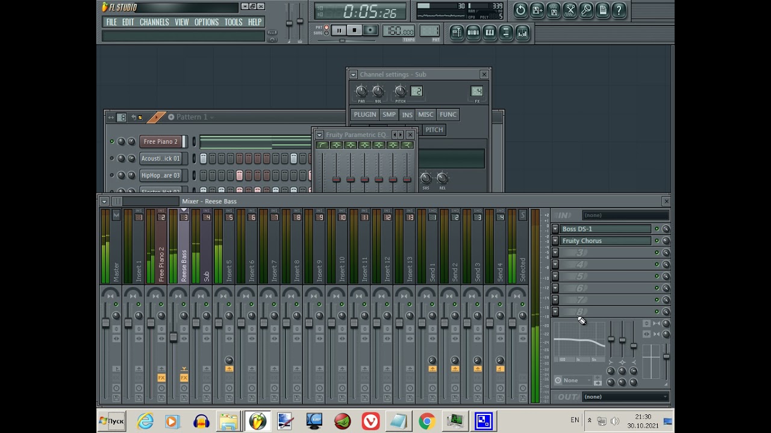
Task: Open Channel settings window options arrow
Action: pos(353,75)
